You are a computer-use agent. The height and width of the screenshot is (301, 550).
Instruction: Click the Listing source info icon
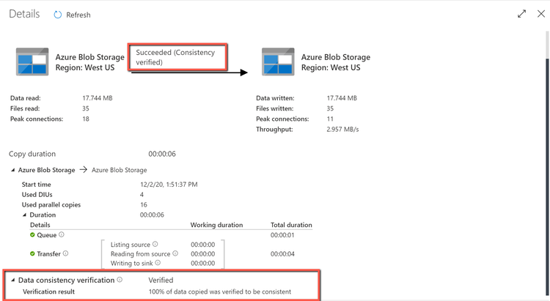tap(155, 244)
